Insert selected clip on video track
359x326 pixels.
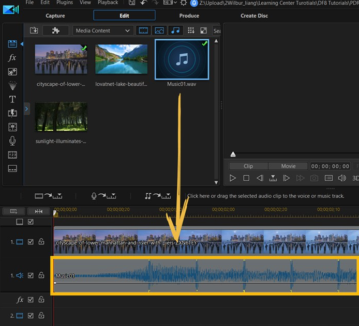48,196
